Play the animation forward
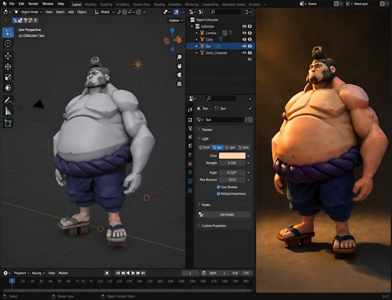This screenshot has width=392, height=300. [x=133, y=273]
